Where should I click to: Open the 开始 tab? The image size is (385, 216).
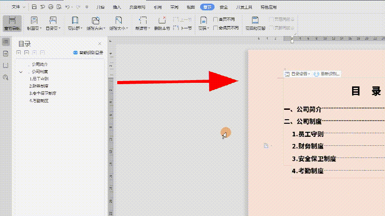pos(101,7)
